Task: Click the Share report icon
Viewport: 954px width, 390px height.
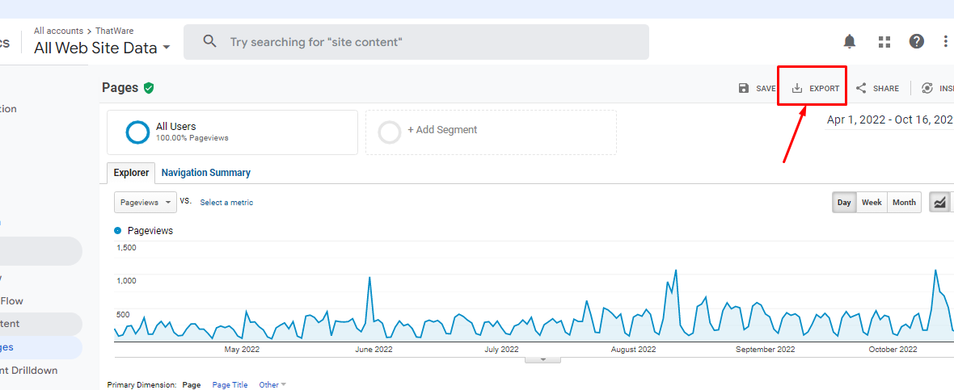Action: point(861,88)
